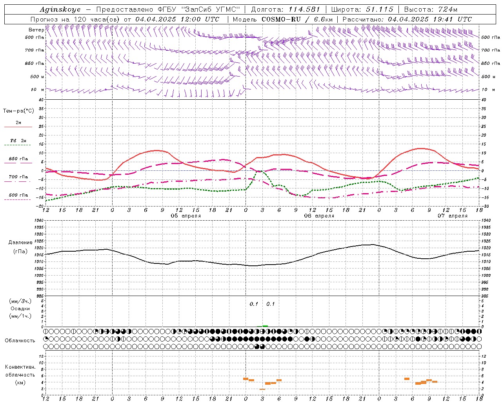Click the "10 м" label left of wind barbs
502x402 pixels.
click(x=38, y=90)
